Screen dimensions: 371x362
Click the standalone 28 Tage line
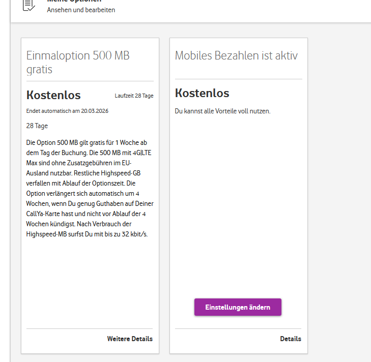tap(37, 126)
